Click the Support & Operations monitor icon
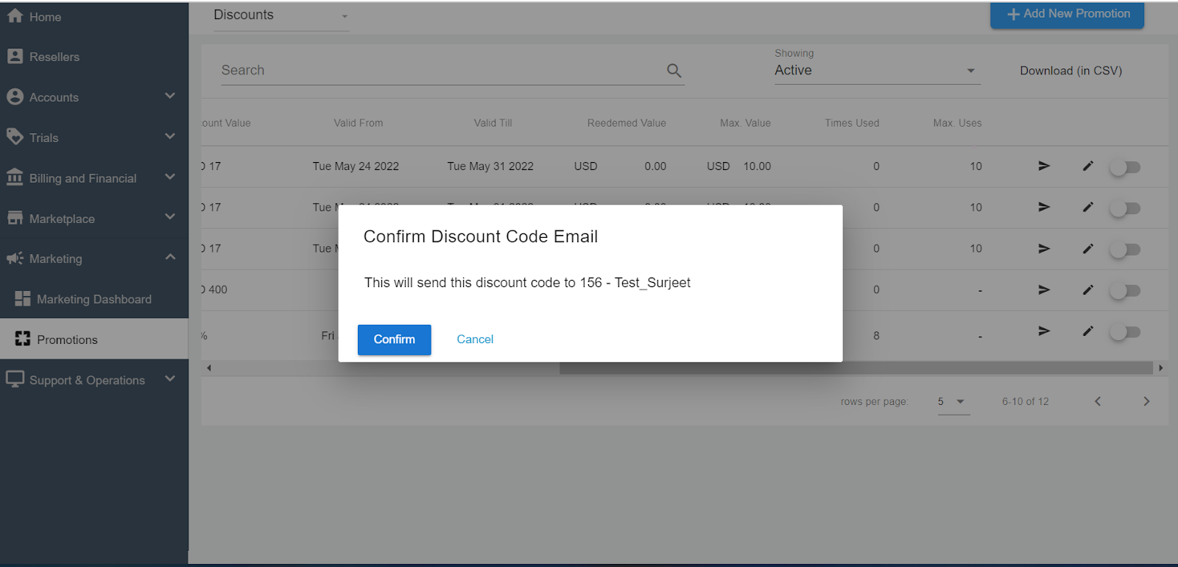Screen dimensions: 1178x567 coord(15,378)
